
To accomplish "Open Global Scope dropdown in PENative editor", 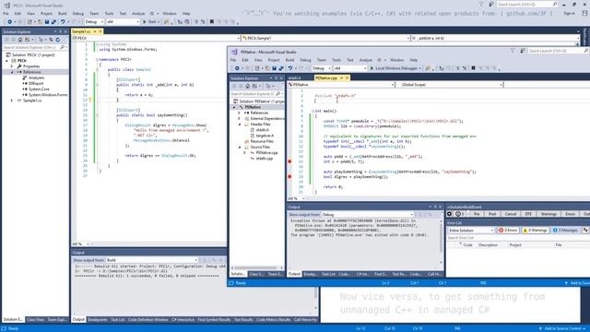I will (451, 85).
